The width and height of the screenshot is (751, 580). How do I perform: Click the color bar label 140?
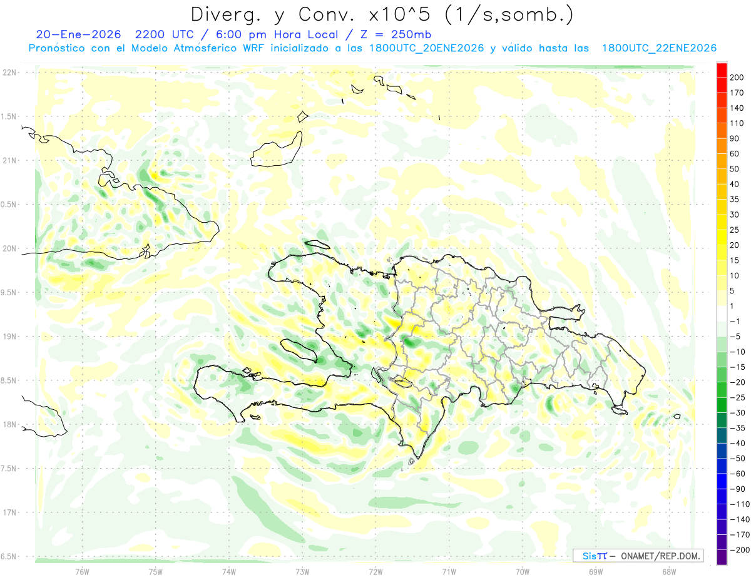click(x=737, y=108)
